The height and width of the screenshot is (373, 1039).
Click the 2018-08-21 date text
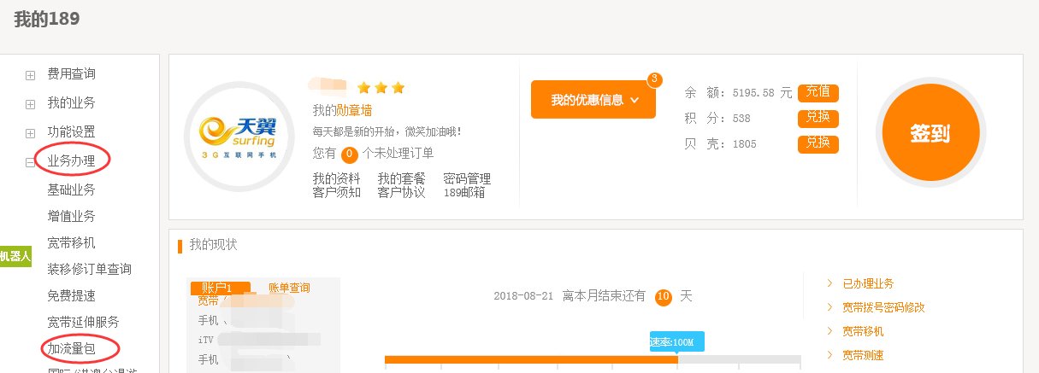pyautogui.click(x=523, y=297)
